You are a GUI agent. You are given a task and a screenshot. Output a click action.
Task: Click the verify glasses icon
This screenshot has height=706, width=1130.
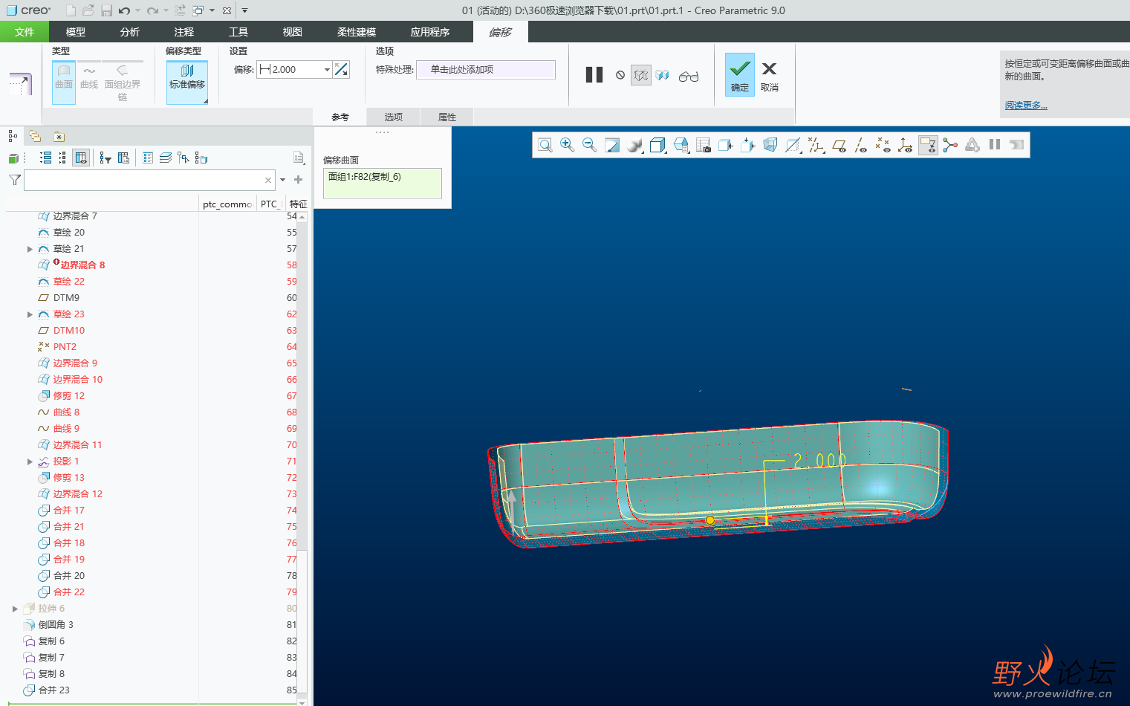point(689,76)
